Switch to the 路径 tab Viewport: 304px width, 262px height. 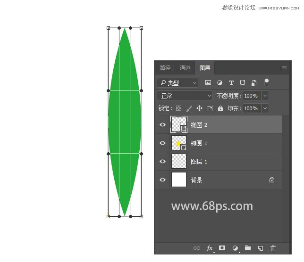165,68
